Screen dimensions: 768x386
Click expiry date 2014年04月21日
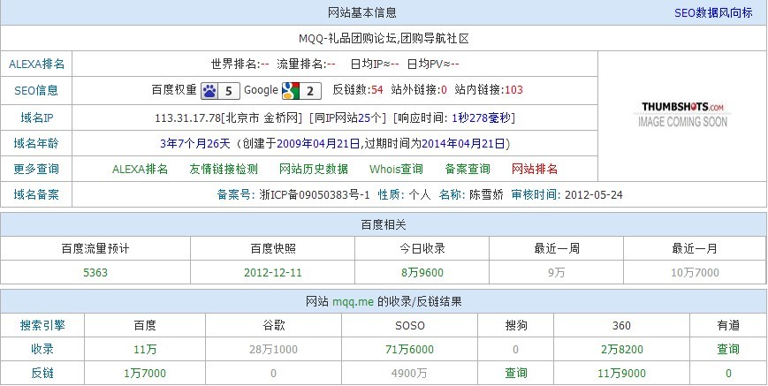tap(463, 144)
